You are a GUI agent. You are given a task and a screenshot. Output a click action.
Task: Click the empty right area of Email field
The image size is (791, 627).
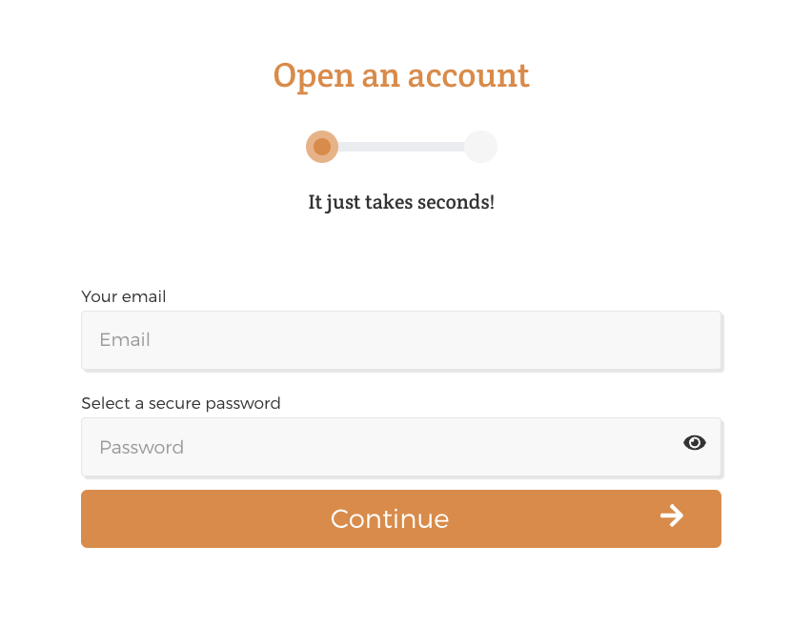tap(555, 340)
